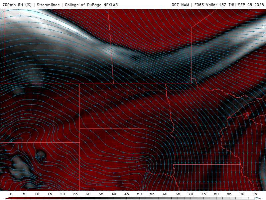Click the colorbar label "90"
The width and height of the screenshot is (266, 200).
(242, 194)
